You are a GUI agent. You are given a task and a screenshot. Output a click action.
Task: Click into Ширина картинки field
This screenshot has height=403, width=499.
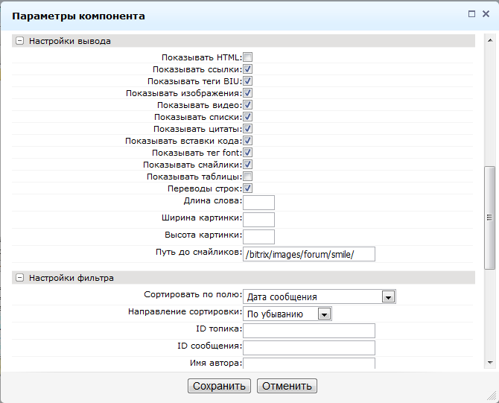click(259, 220)
